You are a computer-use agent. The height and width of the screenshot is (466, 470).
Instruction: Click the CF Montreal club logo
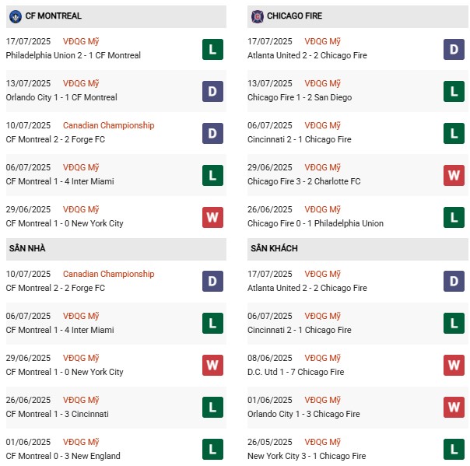15,16
